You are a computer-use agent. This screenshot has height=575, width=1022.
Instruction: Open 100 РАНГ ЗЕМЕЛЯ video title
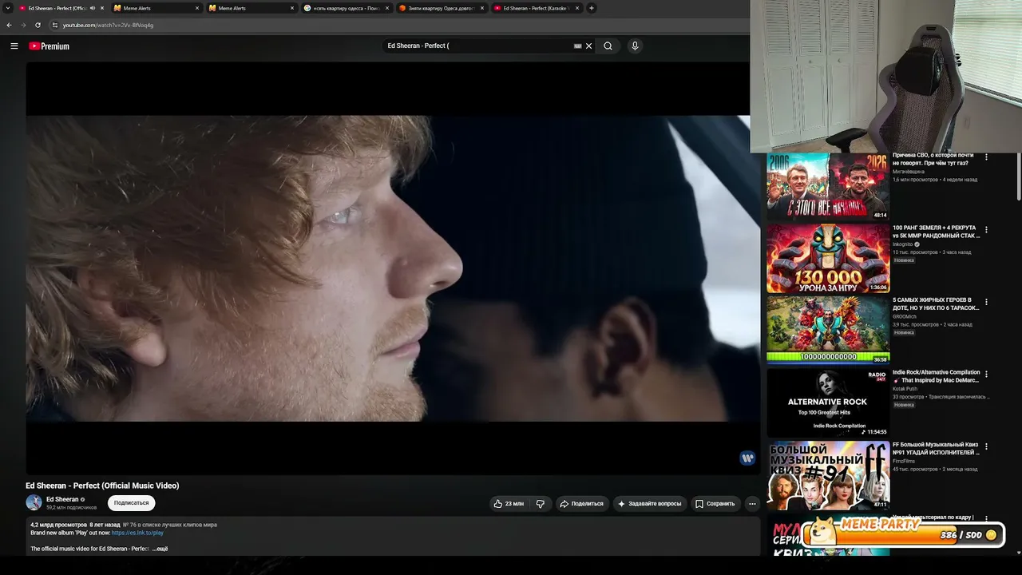pos(936,232)
